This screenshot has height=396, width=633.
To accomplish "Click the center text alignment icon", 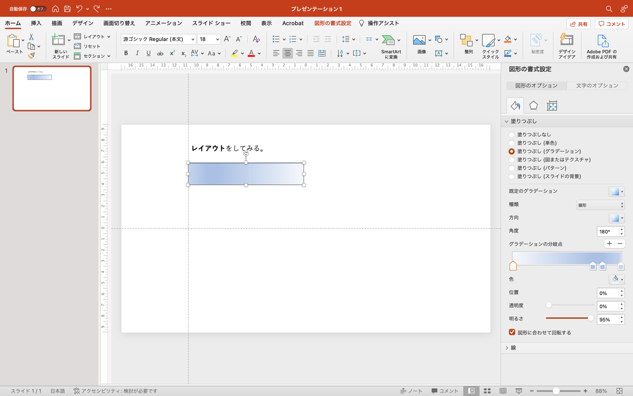I will click(x=288, y=53).
